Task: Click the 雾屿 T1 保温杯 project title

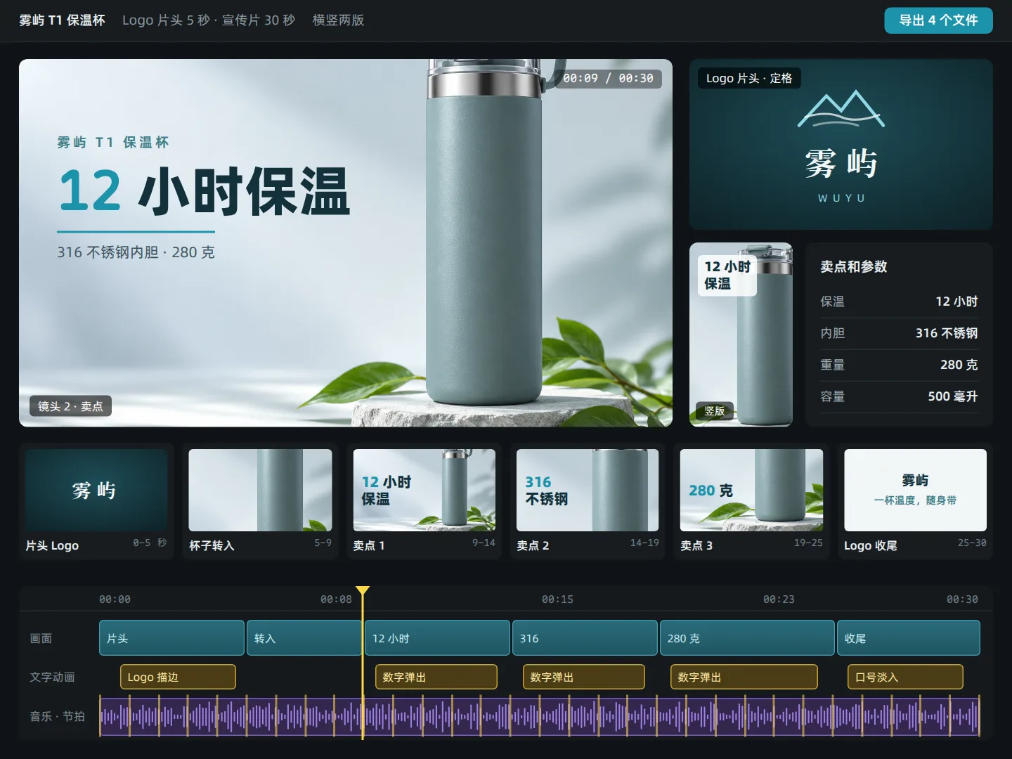Action: (x=62, y=20)
